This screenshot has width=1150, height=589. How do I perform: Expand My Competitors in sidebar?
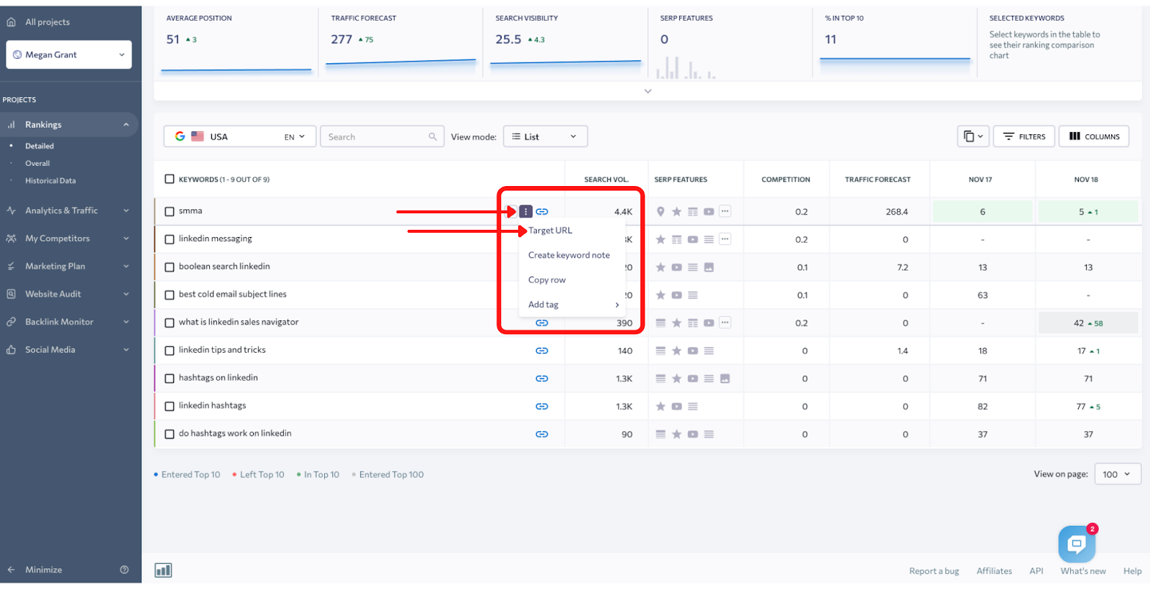(x=69, y=238)
